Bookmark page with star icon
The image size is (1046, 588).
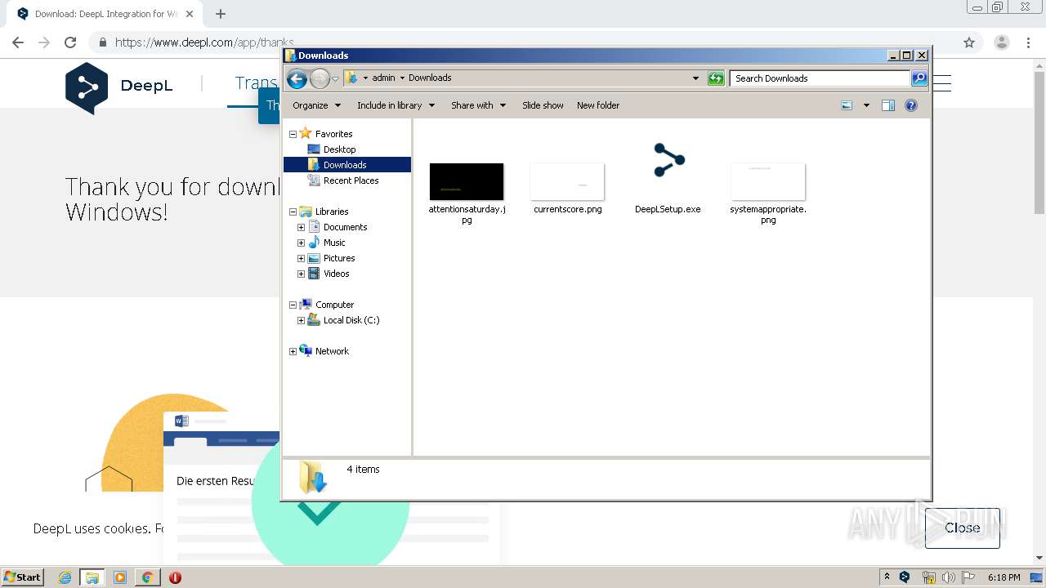pyautogui.click(x=969, y=42)
